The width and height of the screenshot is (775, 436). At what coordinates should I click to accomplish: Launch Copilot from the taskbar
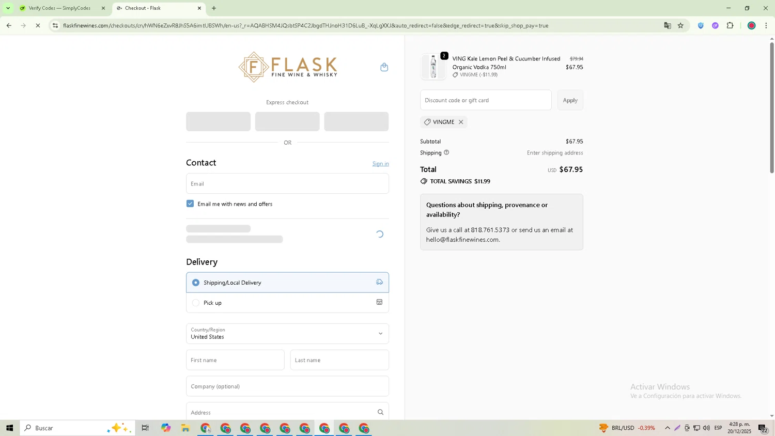[165, 428]
